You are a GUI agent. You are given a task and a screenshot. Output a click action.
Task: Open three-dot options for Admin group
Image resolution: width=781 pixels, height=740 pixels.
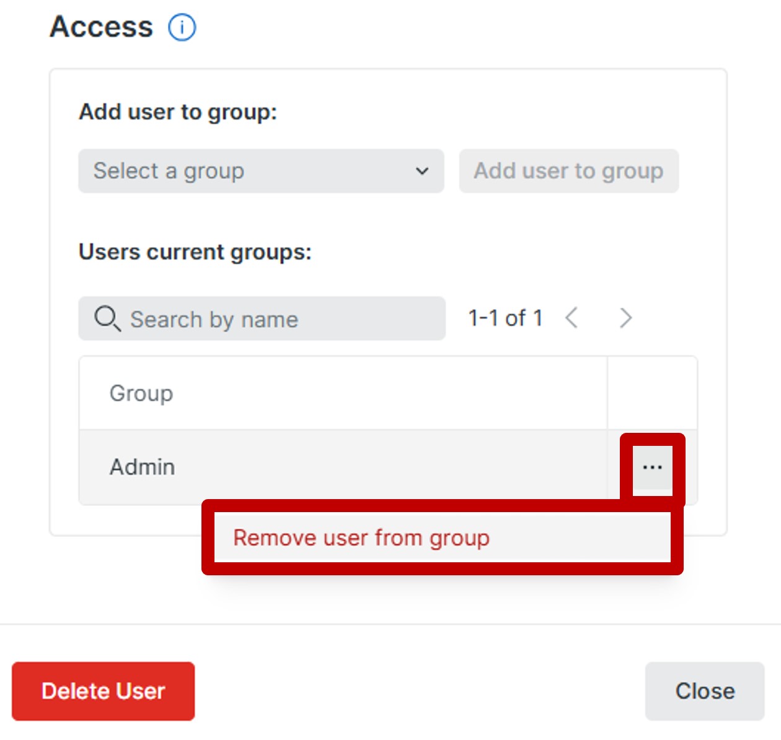(652, 468)
